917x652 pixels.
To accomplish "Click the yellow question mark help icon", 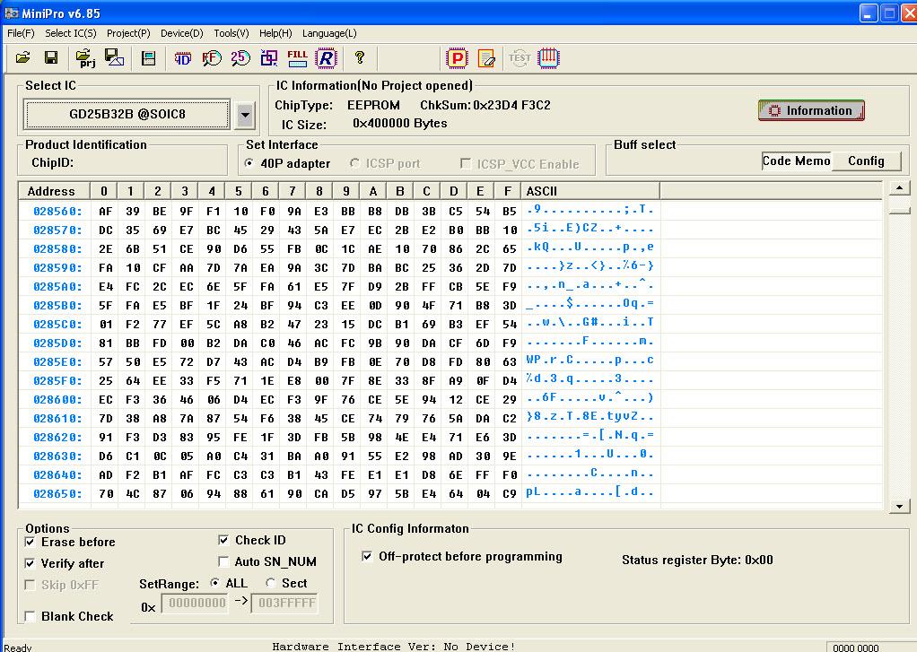I will tap(360, 57).
